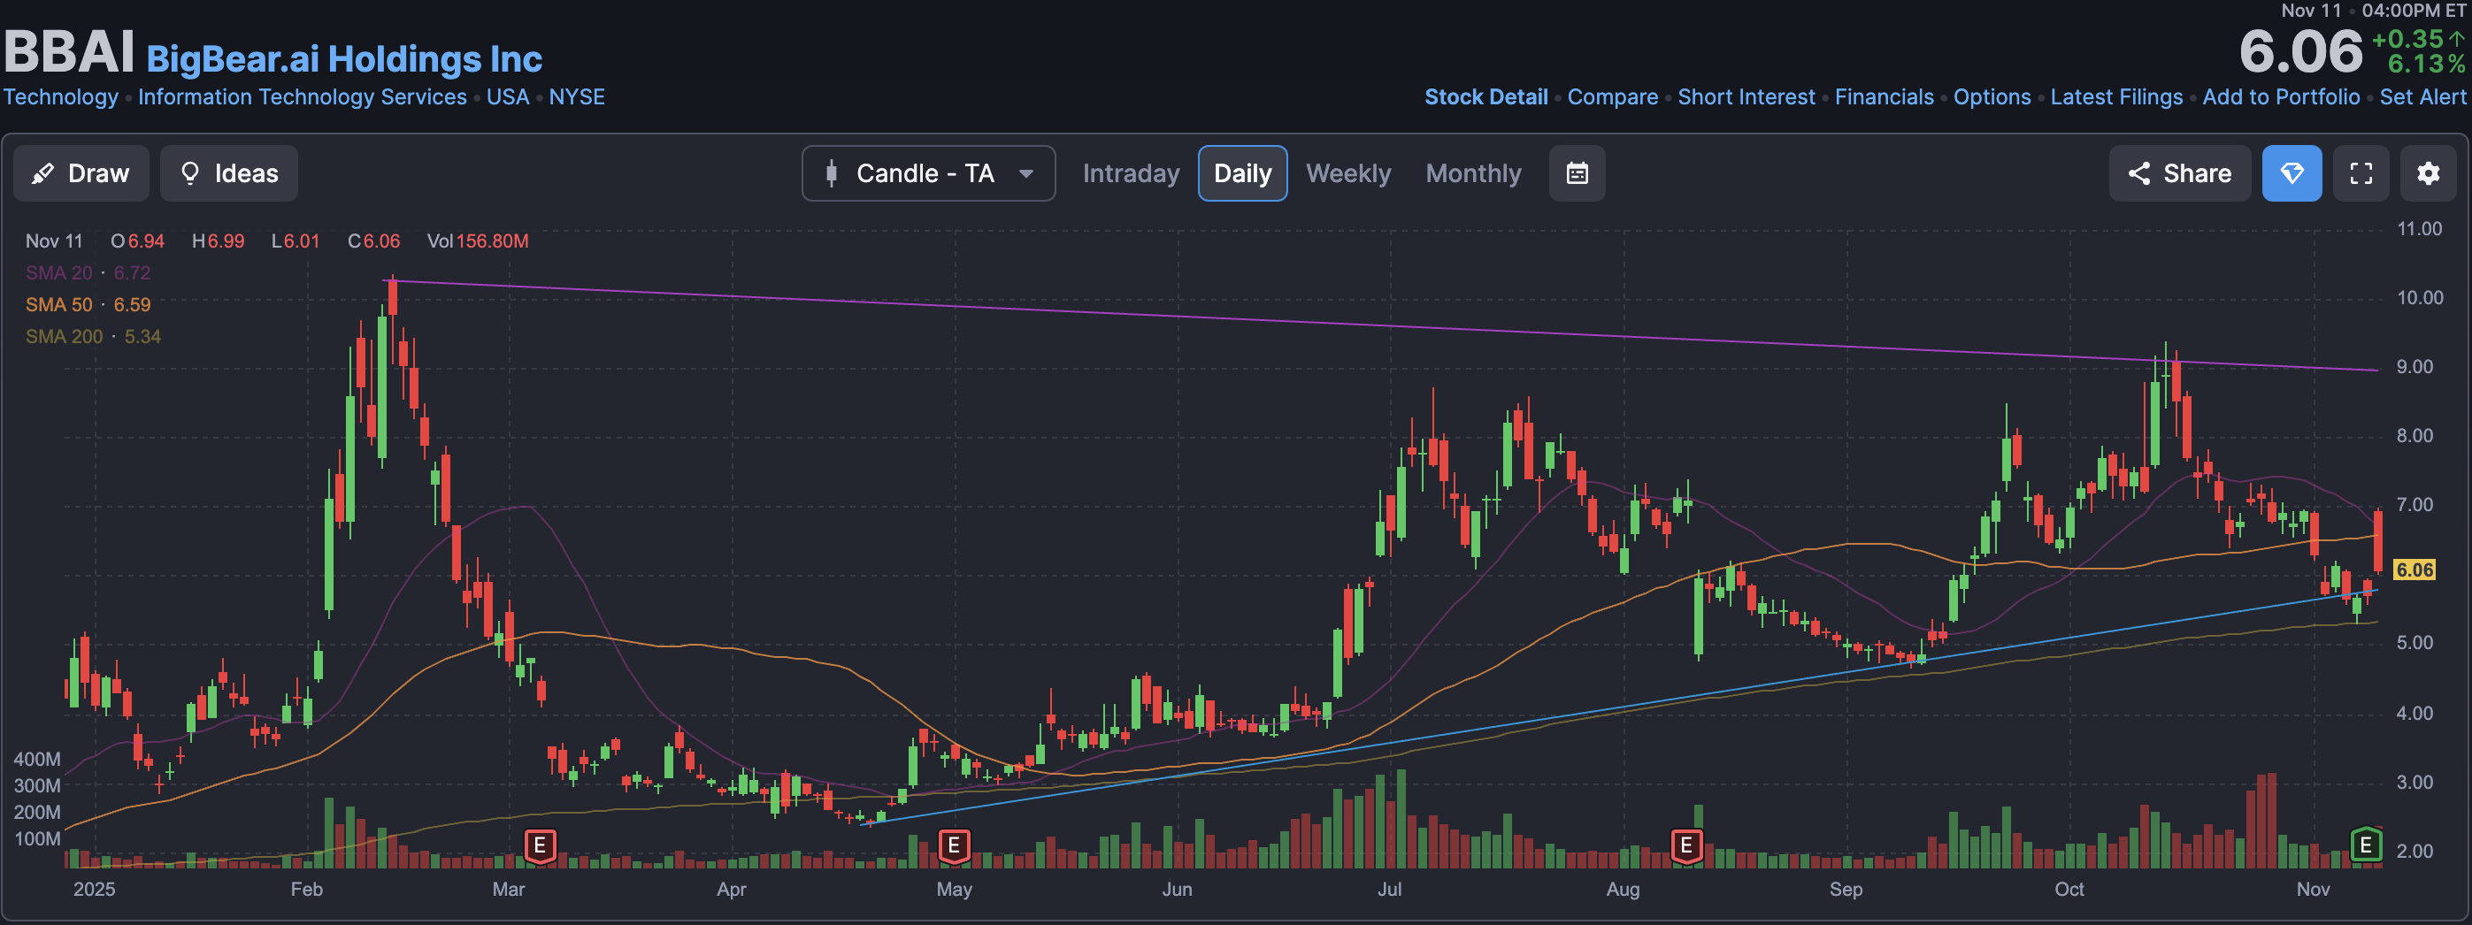Click the May earnings E marker
The width and height of the screenshot is (2472, 925).
[953, 845]
